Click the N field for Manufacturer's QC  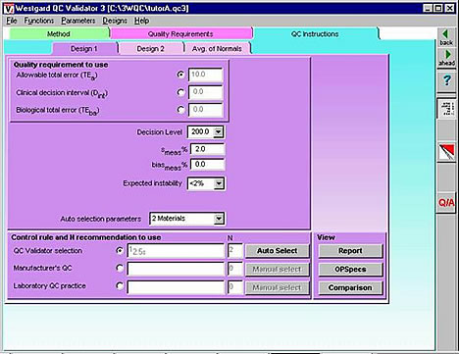235,269
